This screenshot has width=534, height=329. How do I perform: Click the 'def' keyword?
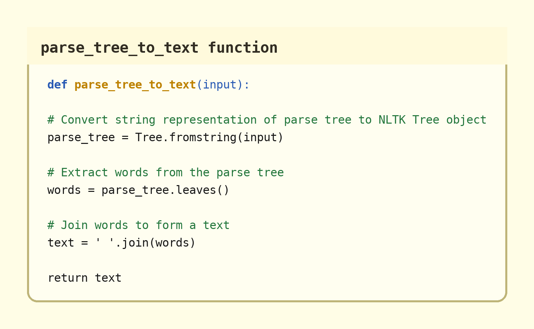(x=57, y=85)
